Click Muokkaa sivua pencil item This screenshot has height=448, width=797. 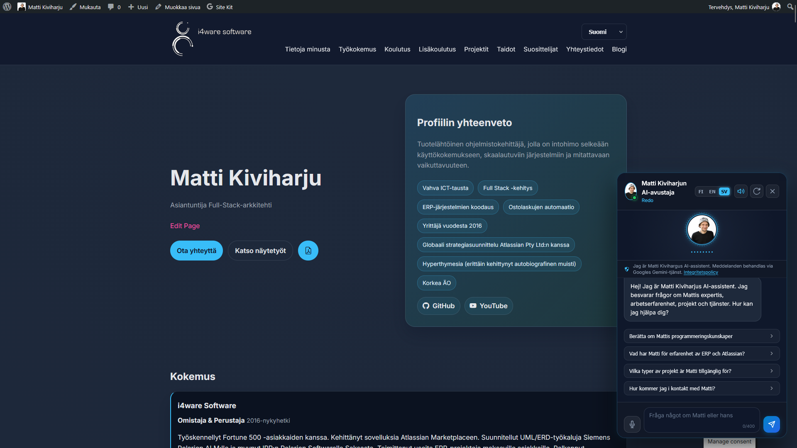click(x=178, y=7)
